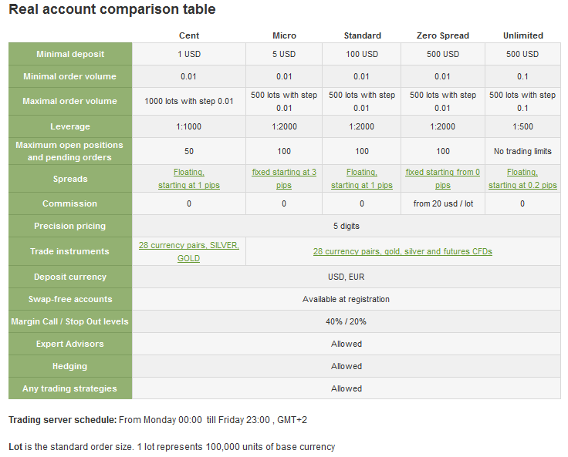
Task: Open Micro spreads link 'fixed starting at 3 pips'
Action: (x=284, y=179)
